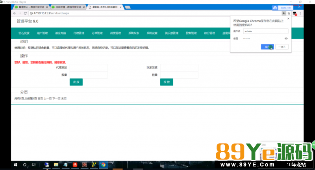Image resolution: width=315 pixels, height=170 pixels.
Task: Close the 应用详情 tab
Action: 84,7
